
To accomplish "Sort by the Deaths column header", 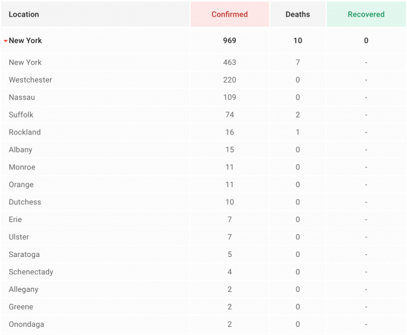I will 298,14.
